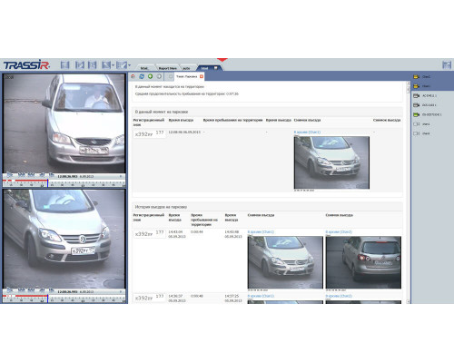Click the red home icon in browser bar
Image resolution: width=454 pixels, height=363 pixels.
tap(133, 76)
